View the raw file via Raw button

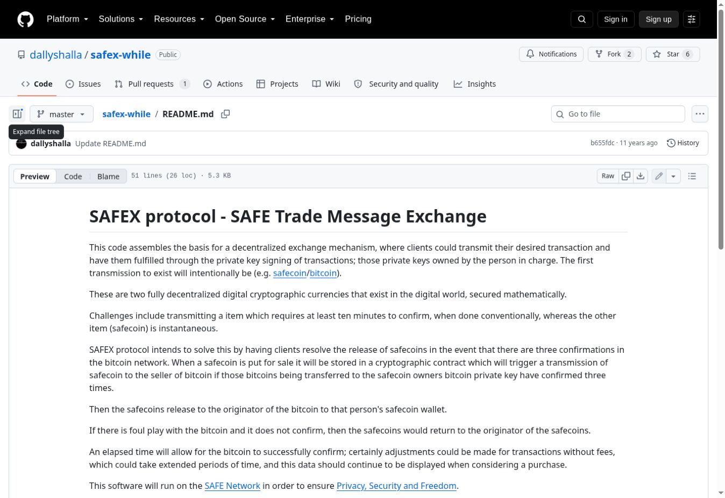point(608,176)
